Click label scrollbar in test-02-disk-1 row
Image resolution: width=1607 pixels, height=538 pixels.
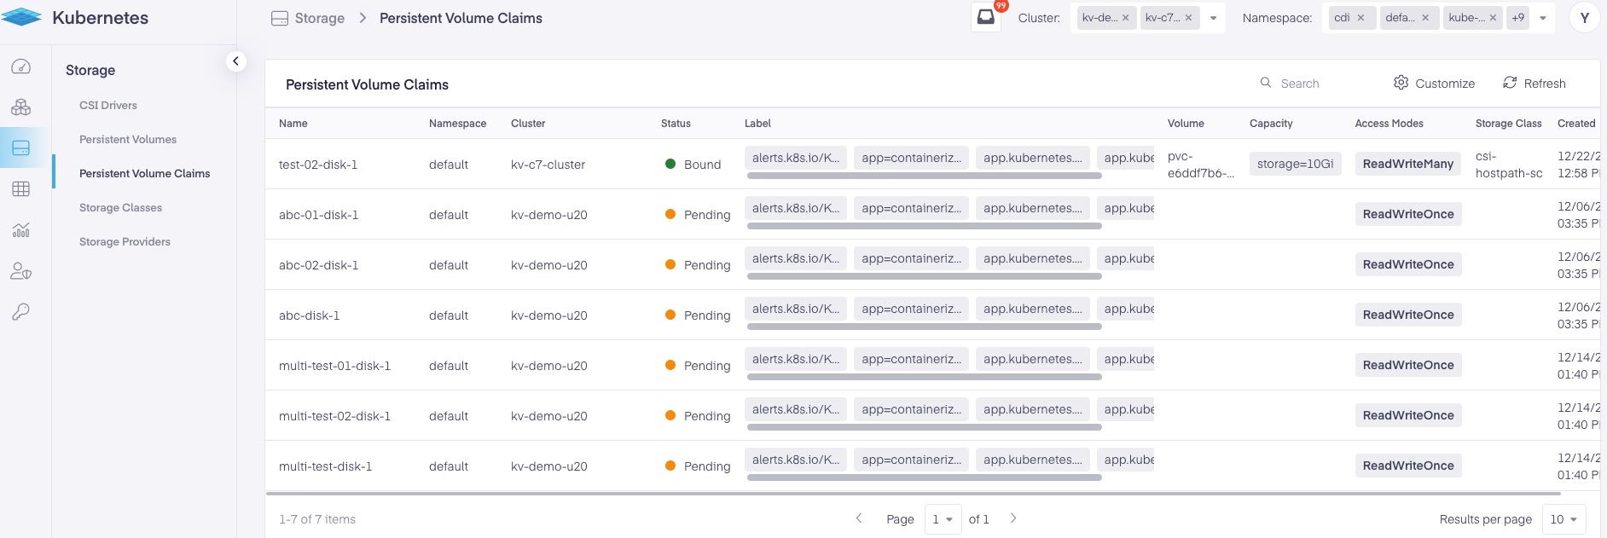[924, 176]
